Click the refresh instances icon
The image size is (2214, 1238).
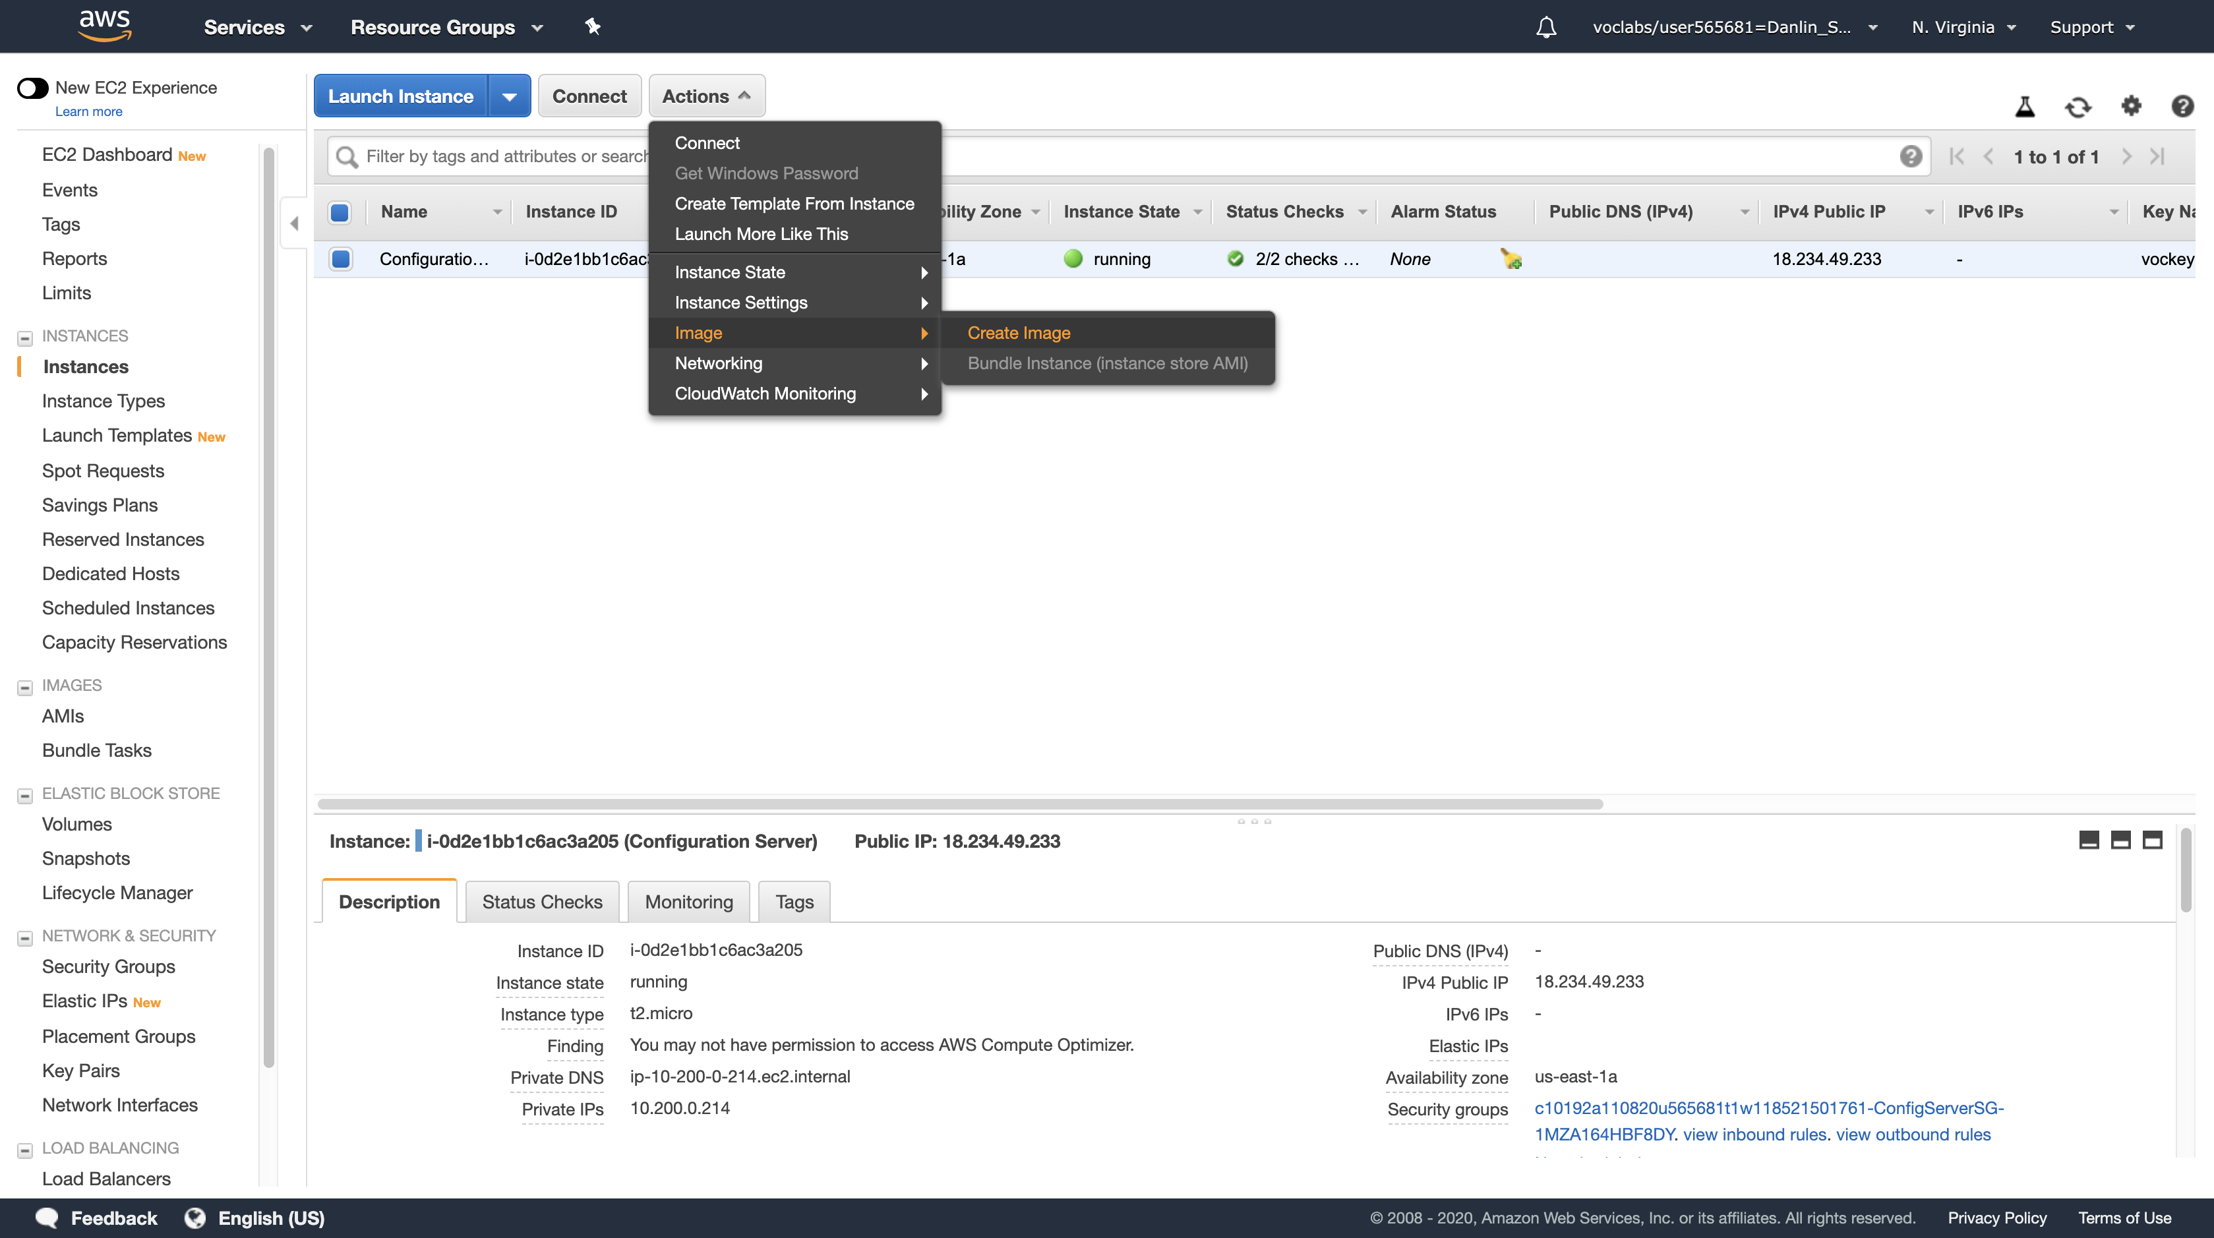point(2078,107)
